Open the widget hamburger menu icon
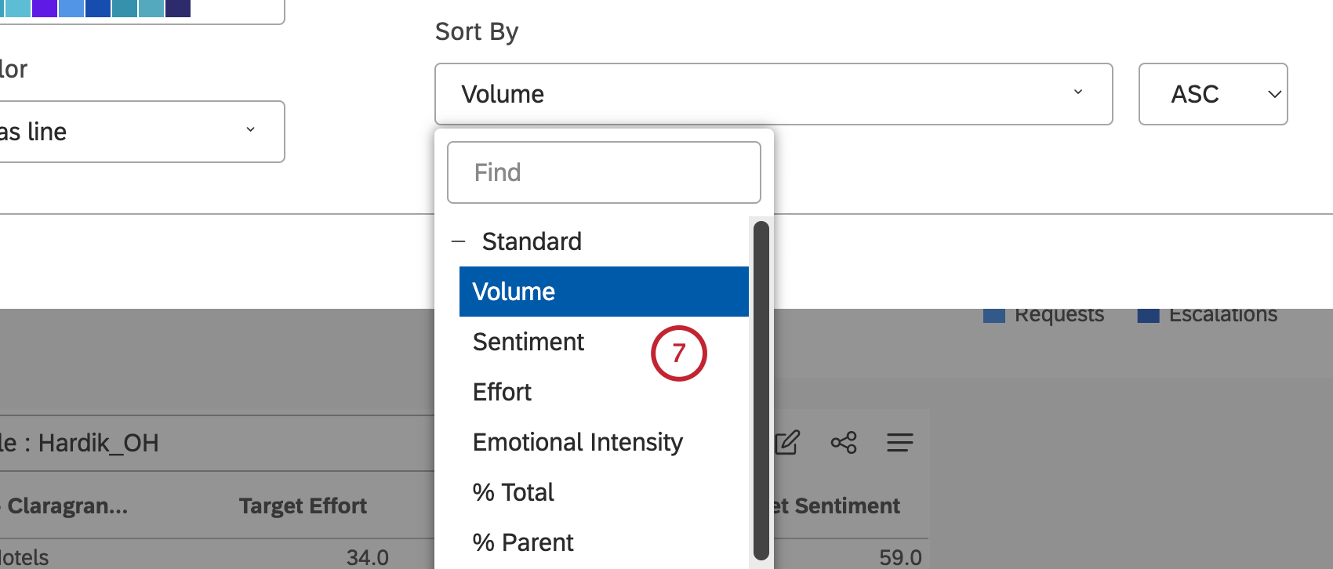This screenshot has height=569, width=1333. tap(899, 443)
